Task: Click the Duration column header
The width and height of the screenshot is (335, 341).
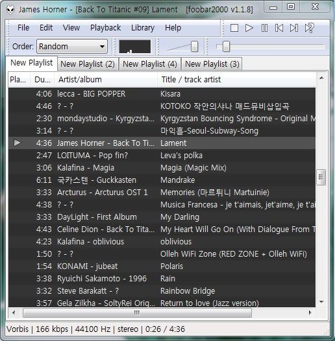Action: 42,79
